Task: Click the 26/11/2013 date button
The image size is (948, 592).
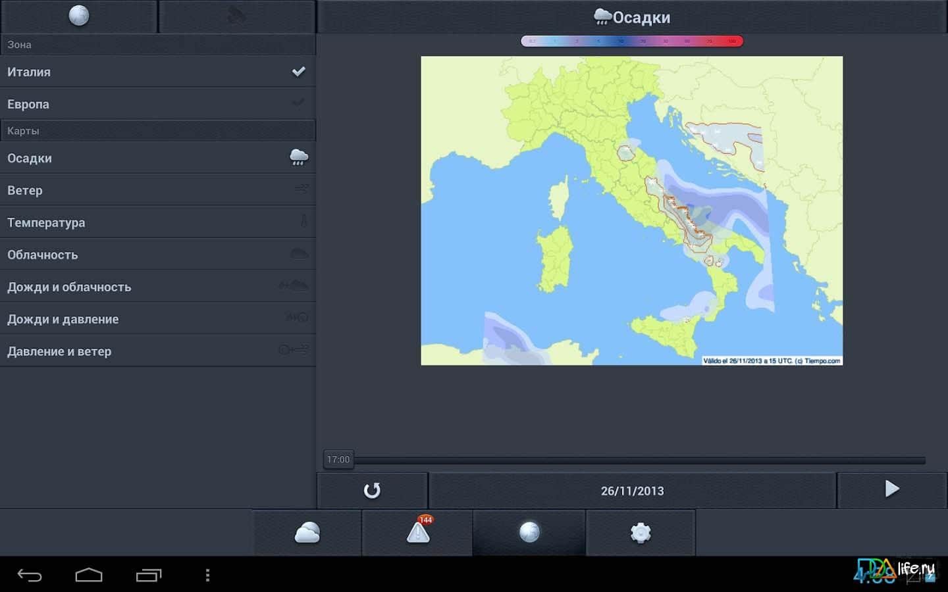Action: click(x=632, y=491)
